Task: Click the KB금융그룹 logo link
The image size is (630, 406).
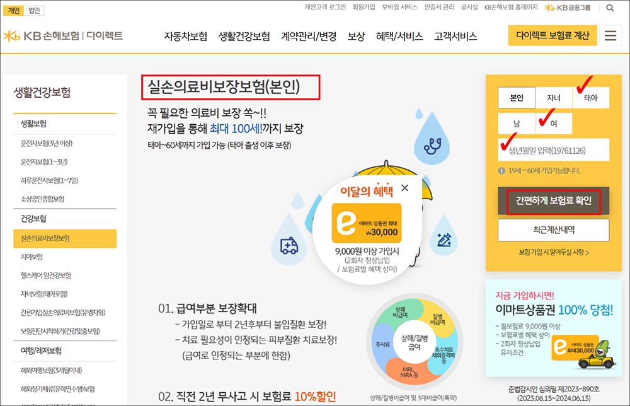Action: [568, 8]
